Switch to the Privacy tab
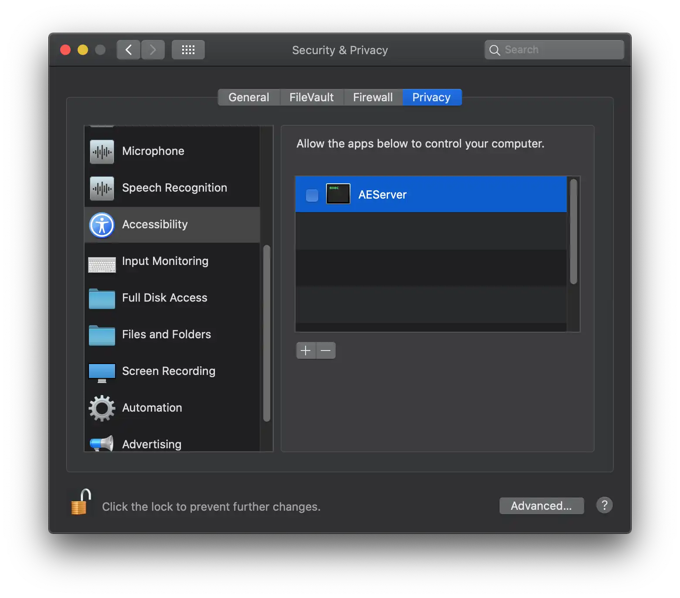Image resolution: width=680 pixels, height=598 pixels. pos(432,97)
